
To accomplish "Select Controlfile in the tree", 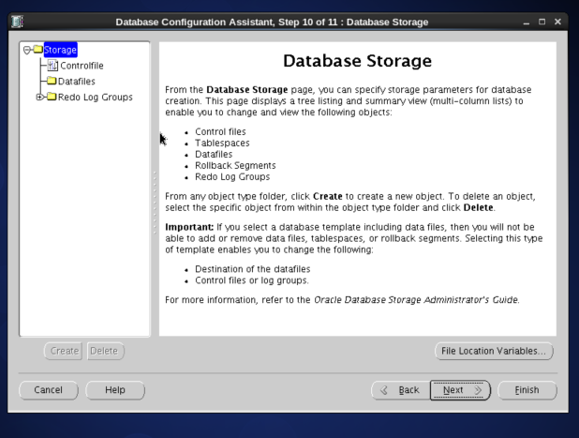I will pyautogui.click(x=82, y=66).
